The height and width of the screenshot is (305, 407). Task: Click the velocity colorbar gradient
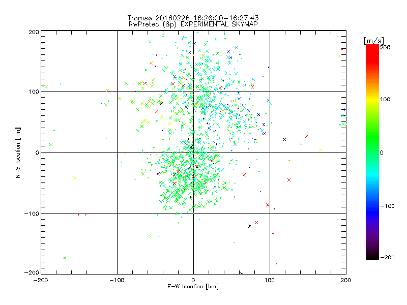coord(372,152)
